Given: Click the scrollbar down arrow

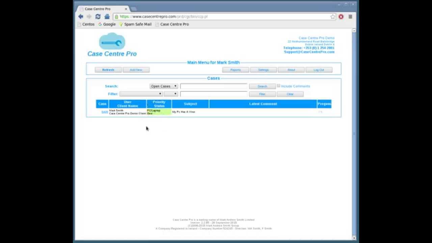Looking at the screenshot, I should [x=354, y=238].
